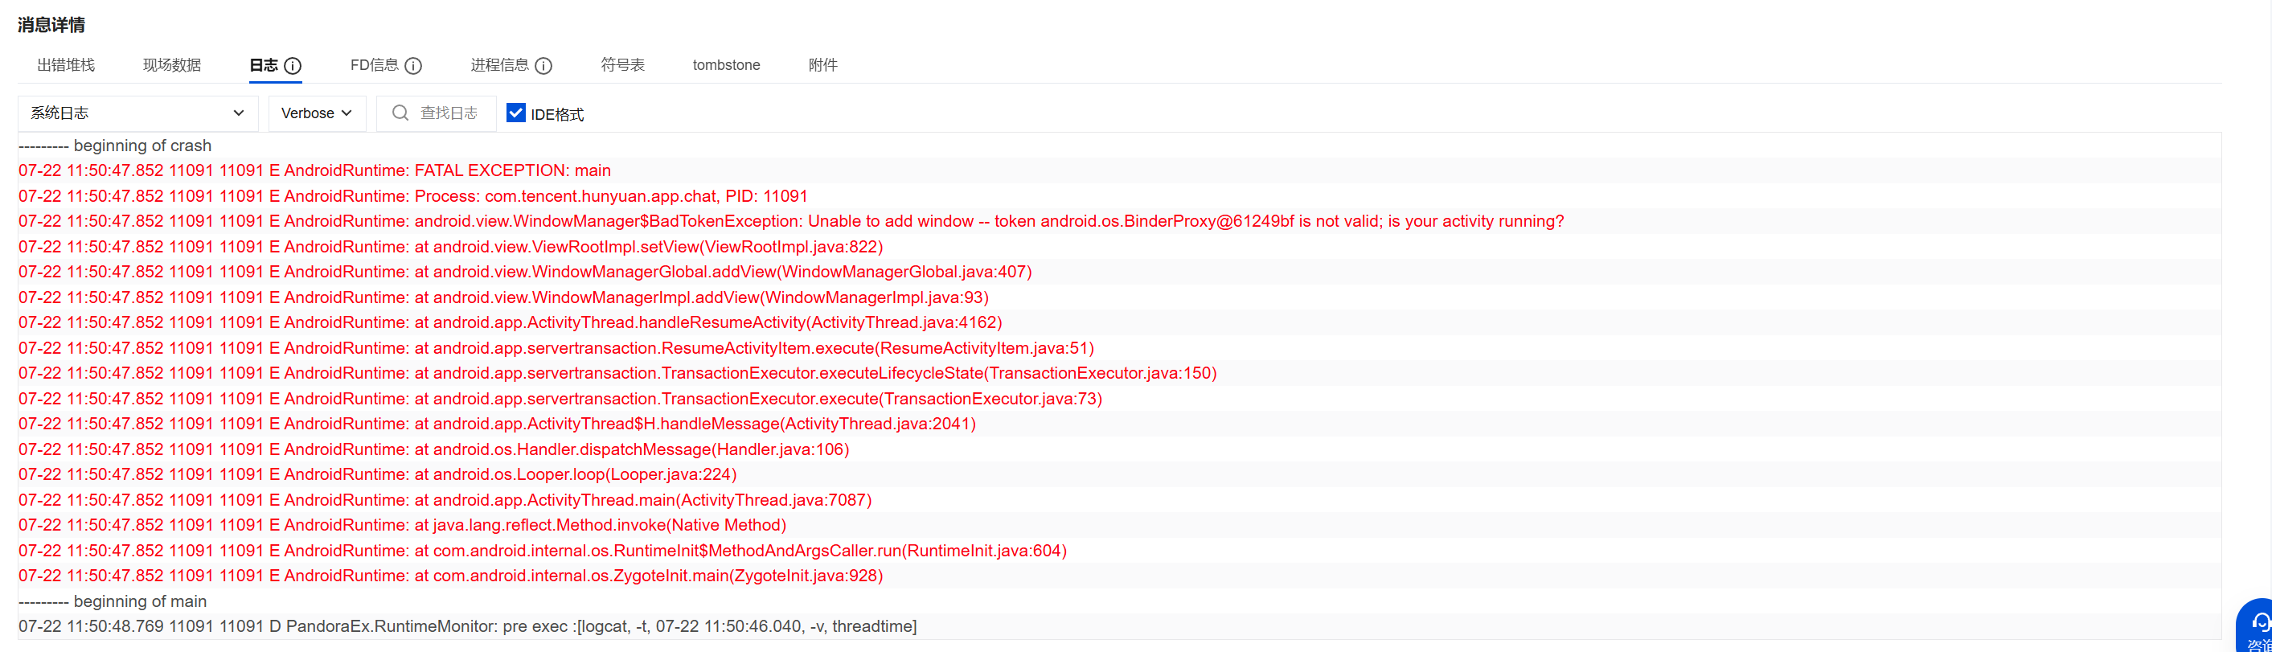
Task: Click the BadTokenException log line
Action: (790, 221)
